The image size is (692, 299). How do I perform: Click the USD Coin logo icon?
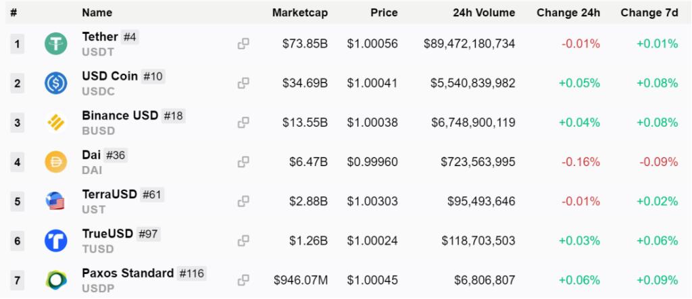(55, 83)
